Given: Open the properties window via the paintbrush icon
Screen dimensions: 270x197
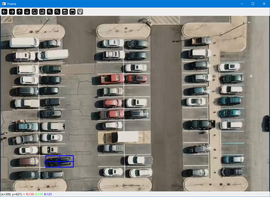Looking at the screenshot, I should pyautogui.click(x=80, y=12).
